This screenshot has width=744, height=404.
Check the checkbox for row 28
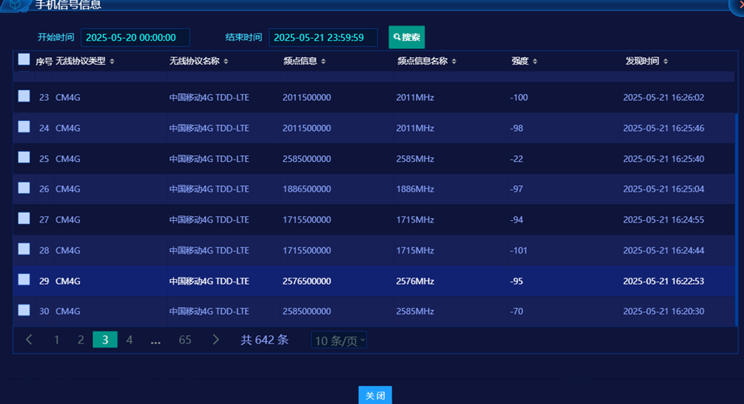tap(24, 249)
